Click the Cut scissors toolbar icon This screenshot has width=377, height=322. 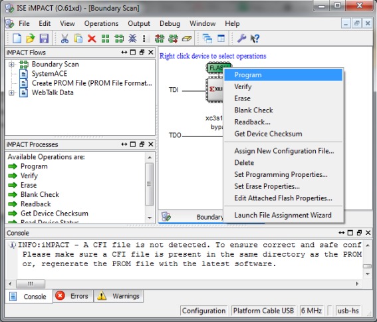(64, 39)
